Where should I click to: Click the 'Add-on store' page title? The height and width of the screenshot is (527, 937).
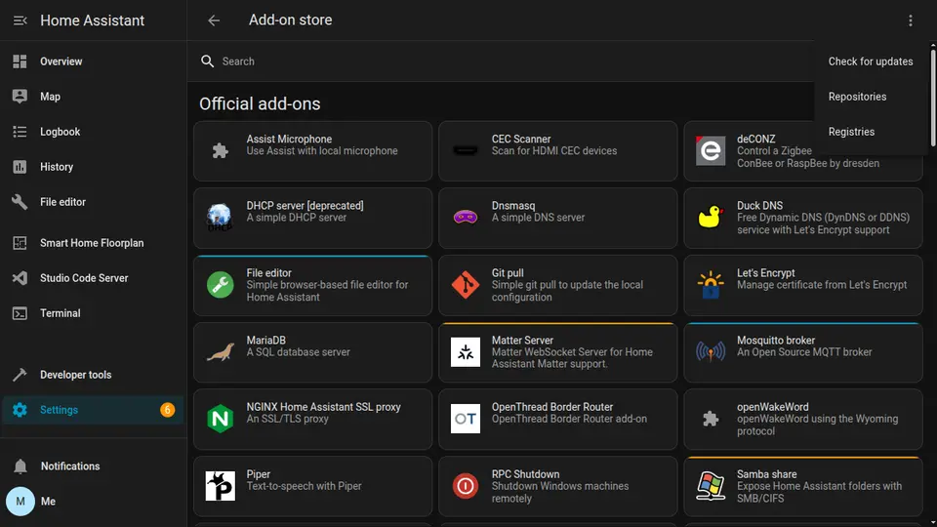coord(291,20)
